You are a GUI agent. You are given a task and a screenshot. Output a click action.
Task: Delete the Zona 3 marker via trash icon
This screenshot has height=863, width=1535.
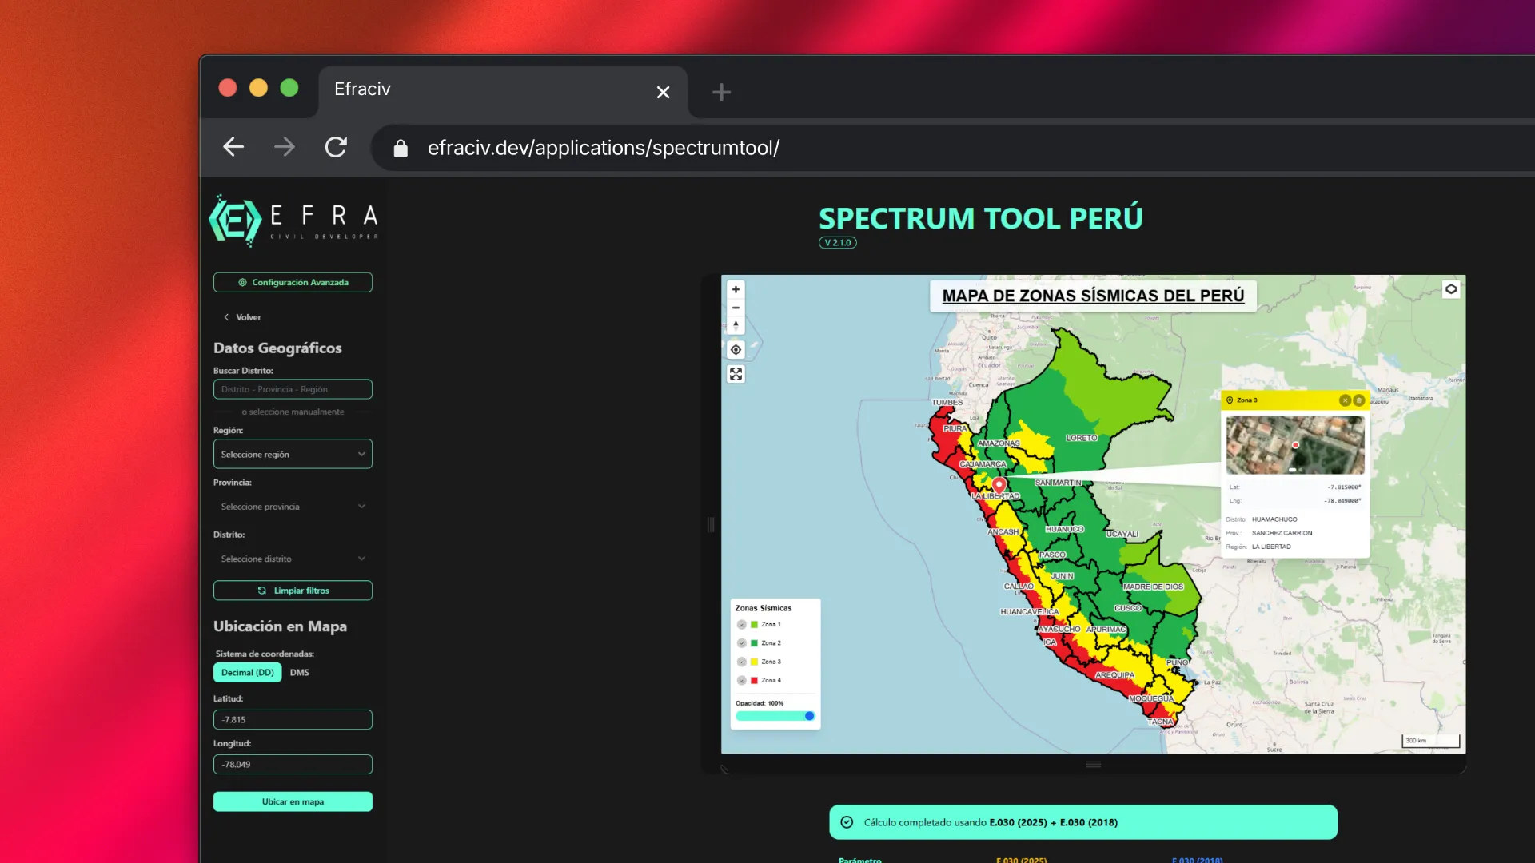coord(1359,400)
